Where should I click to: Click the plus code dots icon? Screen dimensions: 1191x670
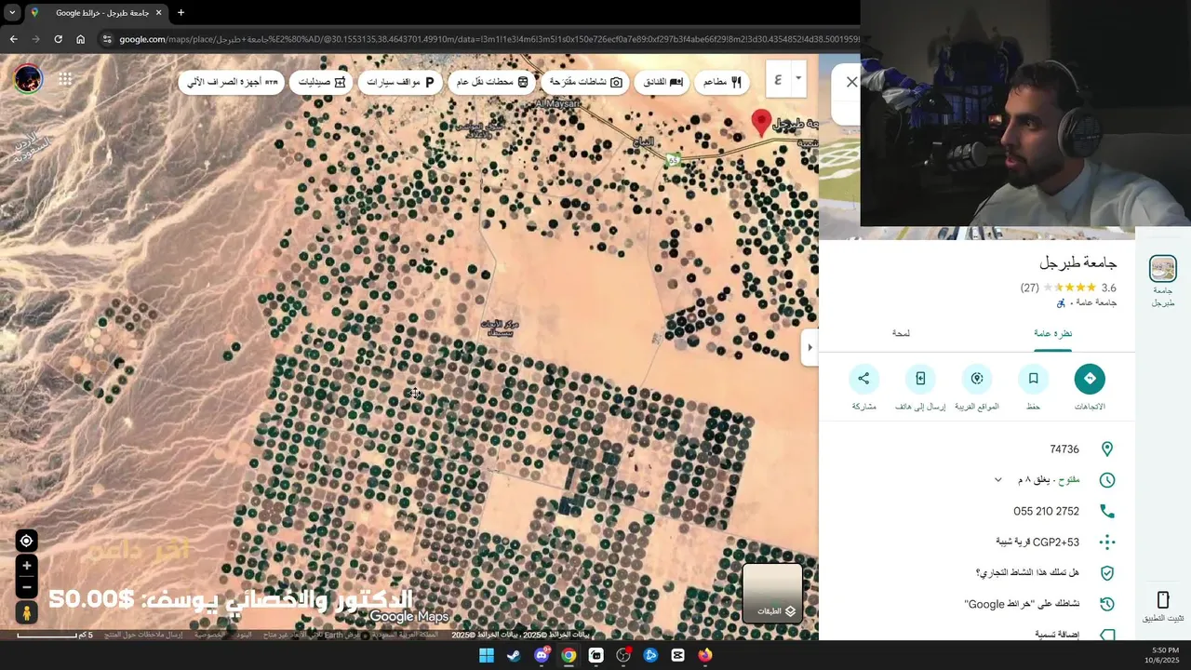[1107, 542]
